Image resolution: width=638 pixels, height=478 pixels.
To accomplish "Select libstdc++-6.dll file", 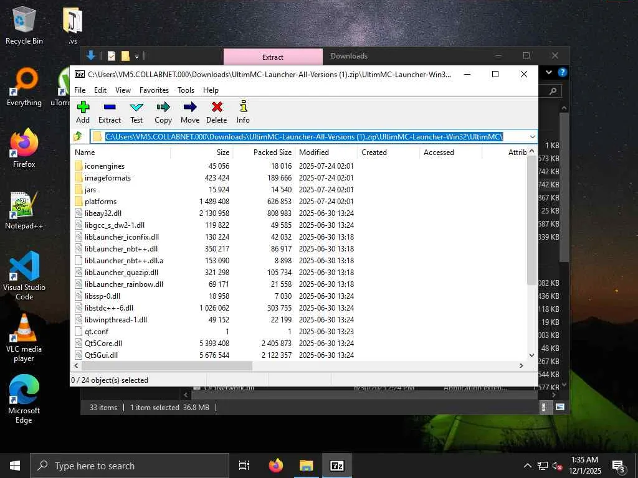I will [108, 307].
